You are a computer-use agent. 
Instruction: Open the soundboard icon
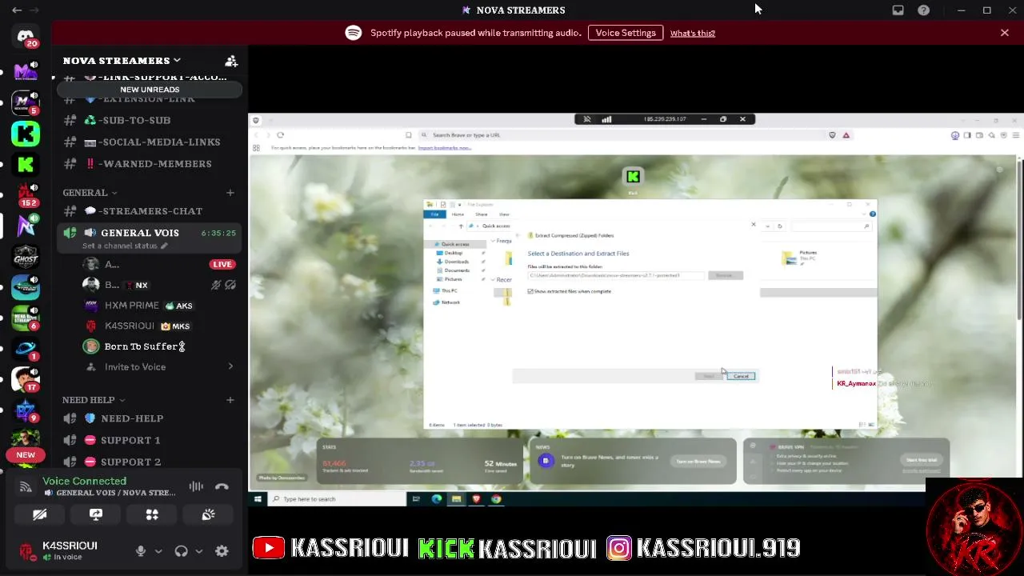pos(208,515)
